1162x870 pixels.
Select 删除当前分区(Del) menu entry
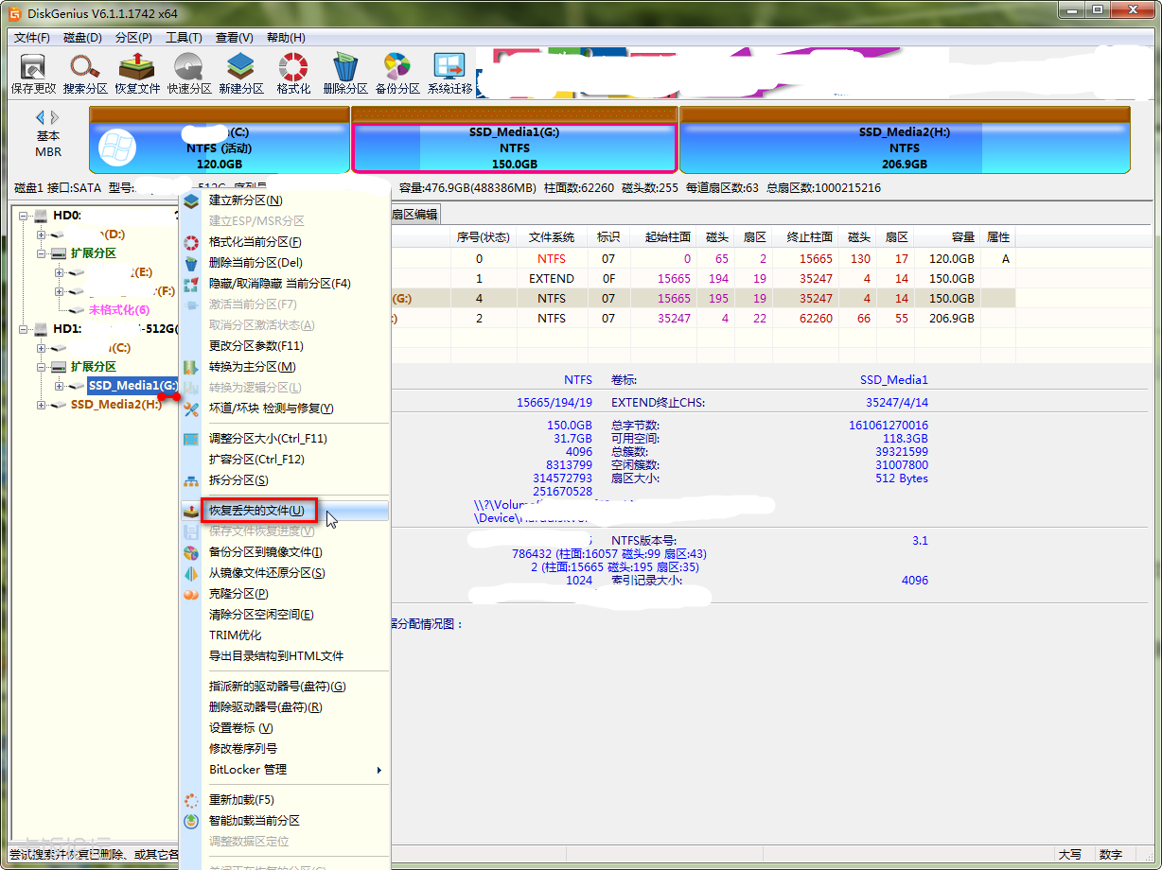coord(285,263)
